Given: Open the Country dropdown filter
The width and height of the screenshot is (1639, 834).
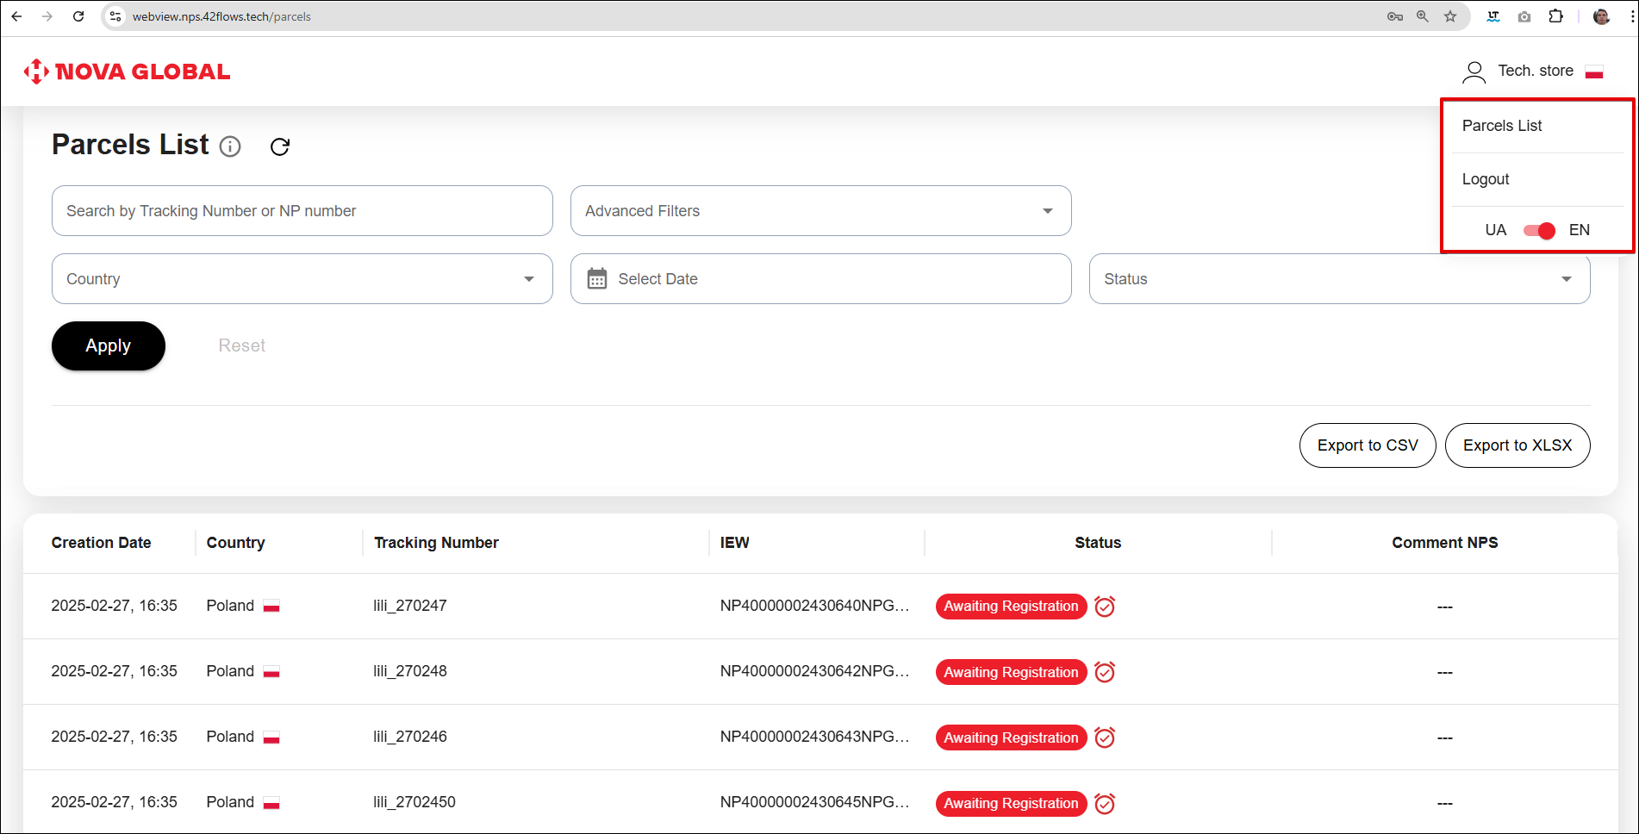Looking at the screenshot, I should coord(302,279).
